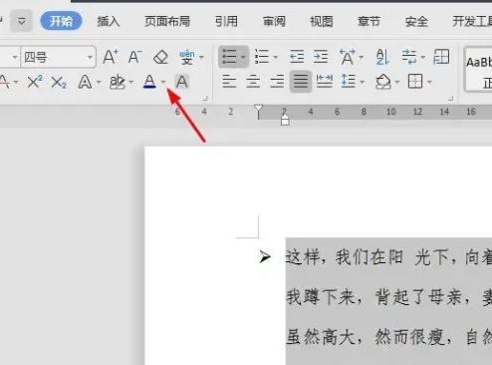Viewport: 492px width, 365px height.
Task: Decrease font size with A- icon
Action: [134, 57]
